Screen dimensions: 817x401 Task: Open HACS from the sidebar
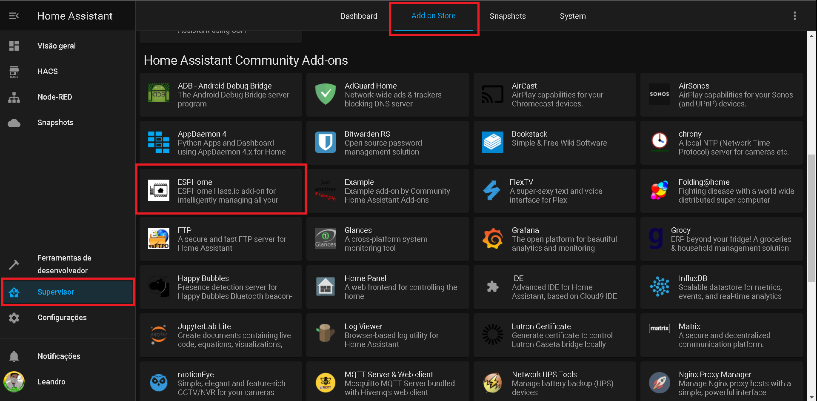click(68, 72)
